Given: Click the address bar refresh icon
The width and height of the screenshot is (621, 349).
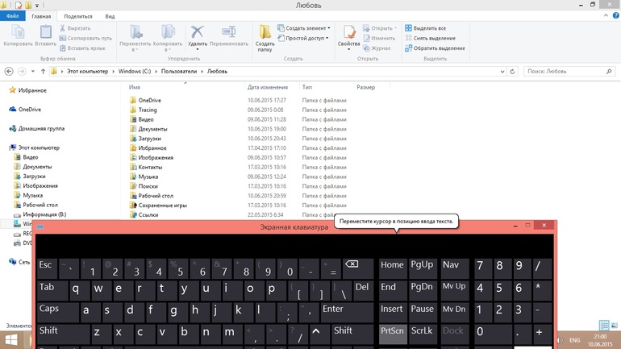Looking at the screenshot, I should coord(512,72).
